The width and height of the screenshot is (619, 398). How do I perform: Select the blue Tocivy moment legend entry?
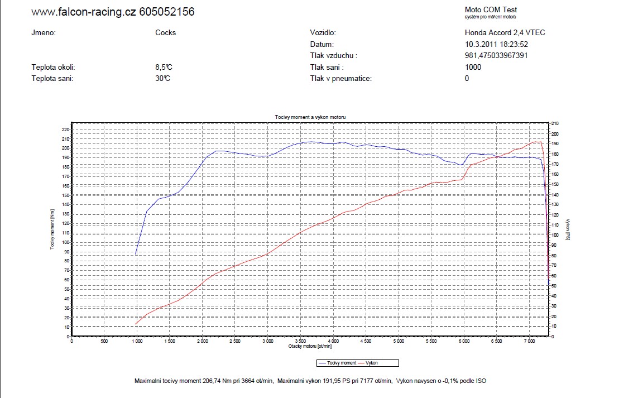pyautogui.click(x=337, y=363)
